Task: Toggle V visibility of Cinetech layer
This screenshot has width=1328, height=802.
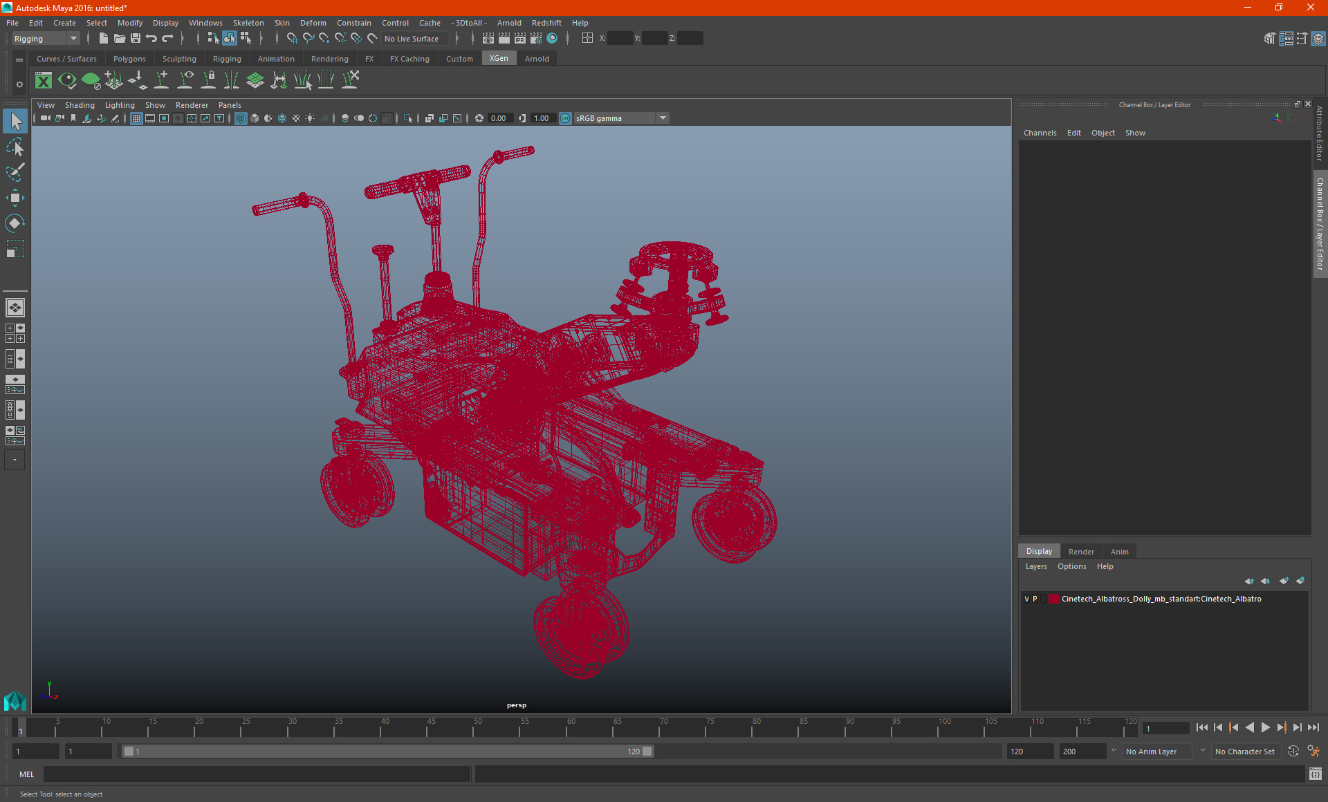Action: (1026, 599)
